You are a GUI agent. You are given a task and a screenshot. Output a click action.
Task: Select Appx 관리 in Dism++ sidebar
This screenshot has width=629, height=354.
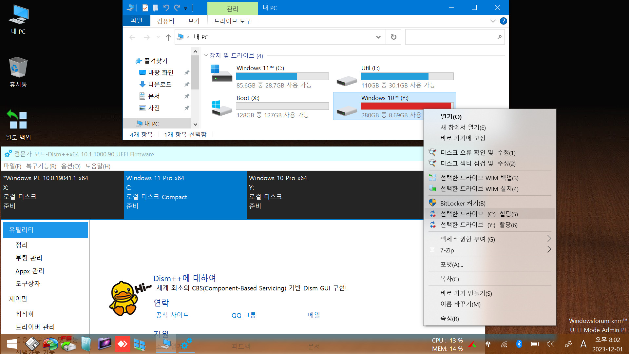[x=30, y=271]
